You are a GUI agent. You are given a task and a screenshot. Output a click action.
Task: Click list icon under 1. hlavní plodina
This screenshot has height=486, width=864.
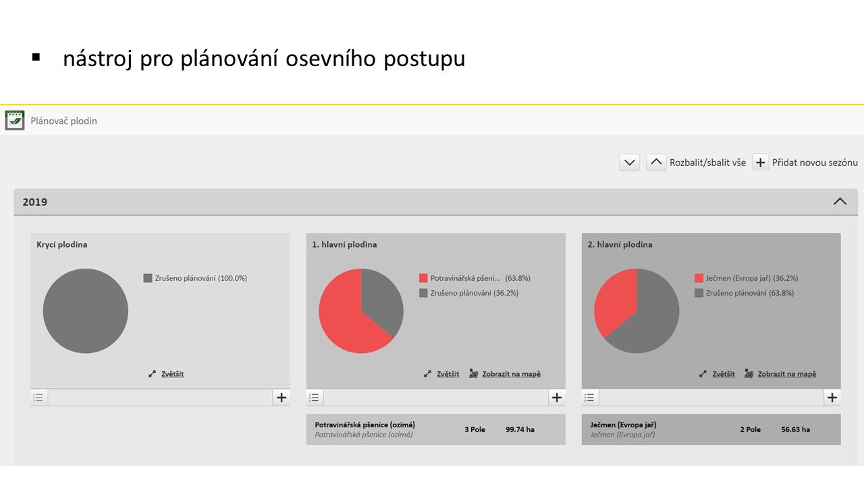coord(314,398)
